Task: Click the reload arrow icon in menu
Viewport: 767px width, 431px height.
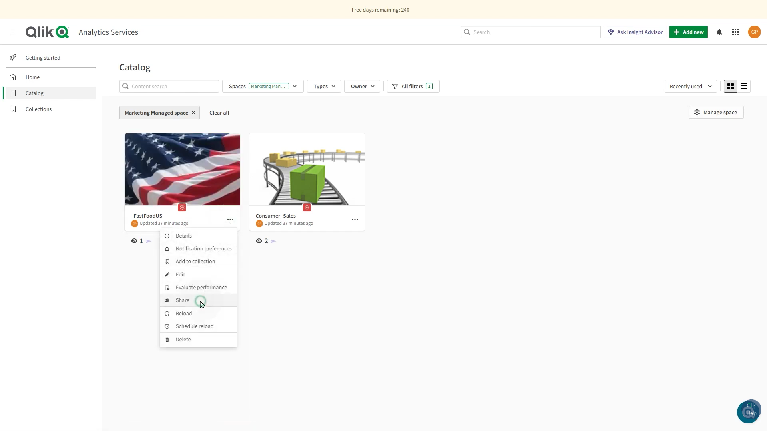Action: (167, 314)
